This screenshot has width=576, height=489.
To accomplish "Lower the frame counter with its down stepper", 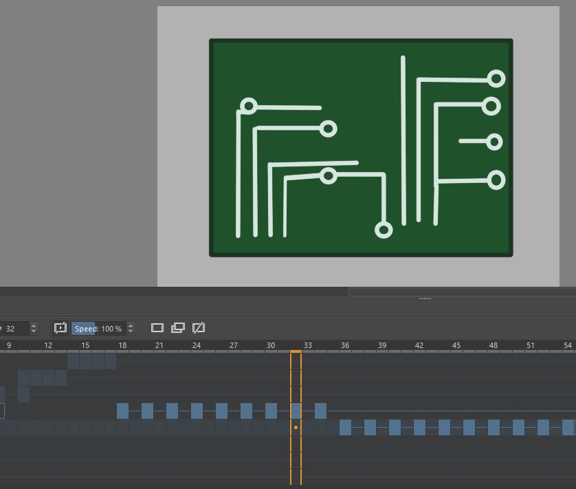I will [33, 332].
